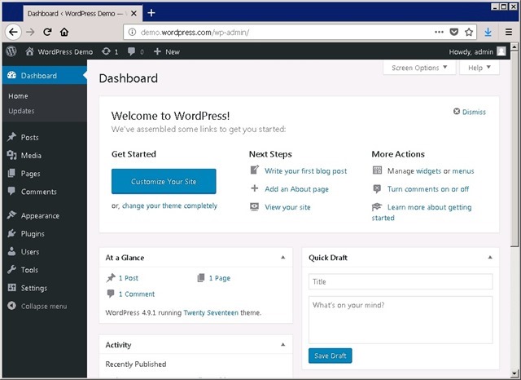The width and height of the screenshot is (521, 380).
Task: Click the 1 Comment link
Action: [x=137, y=294]
